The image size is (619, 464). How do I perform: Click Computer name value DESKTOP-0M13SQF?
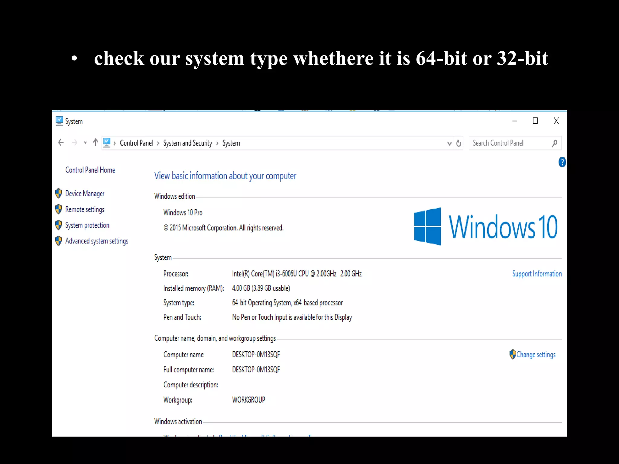point(256,354)
